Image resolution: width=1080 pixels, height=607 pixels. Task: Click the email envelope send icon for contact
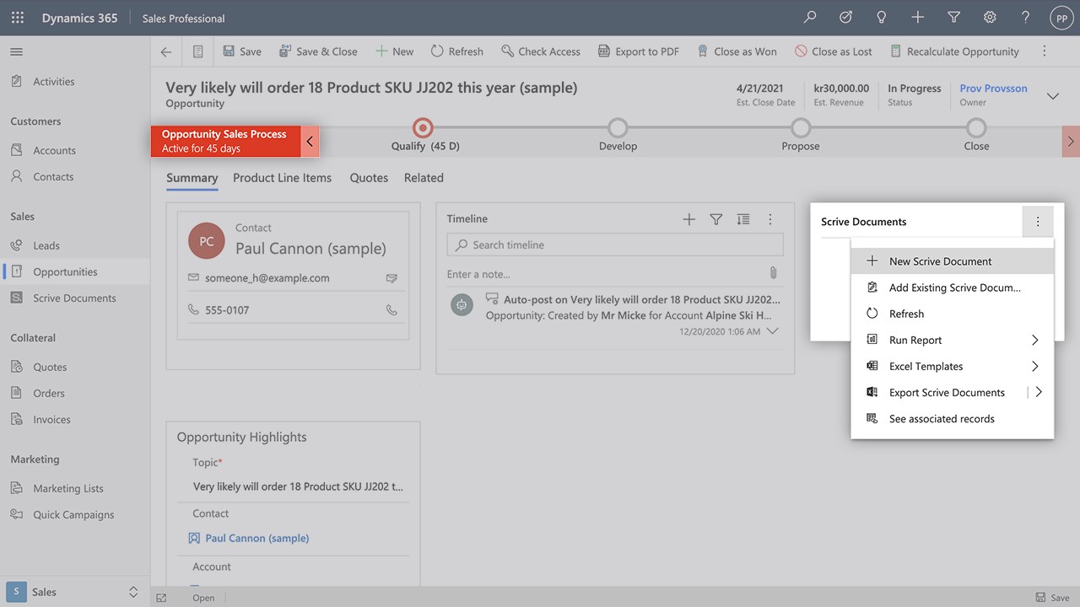click(391, 278)
